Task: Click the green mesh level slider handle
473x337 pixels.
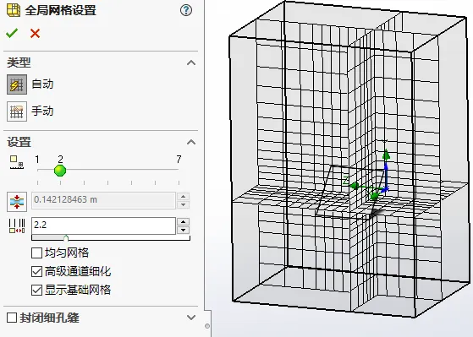Action: point(60,171)
